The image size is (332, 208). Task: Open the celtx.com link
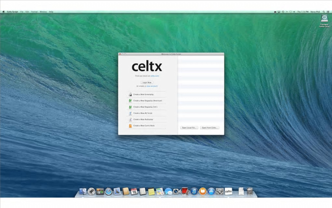click(155, 76)
